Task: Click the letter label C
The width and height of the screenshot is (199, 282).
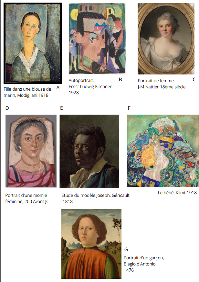Action: (194, 80)
